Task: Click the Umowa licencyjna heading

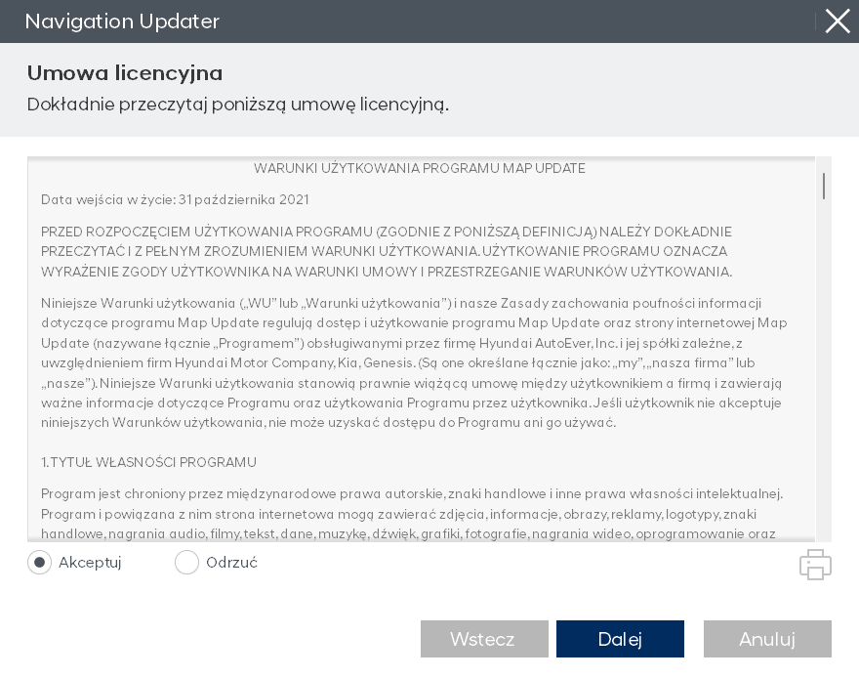Action: [125, 73]
